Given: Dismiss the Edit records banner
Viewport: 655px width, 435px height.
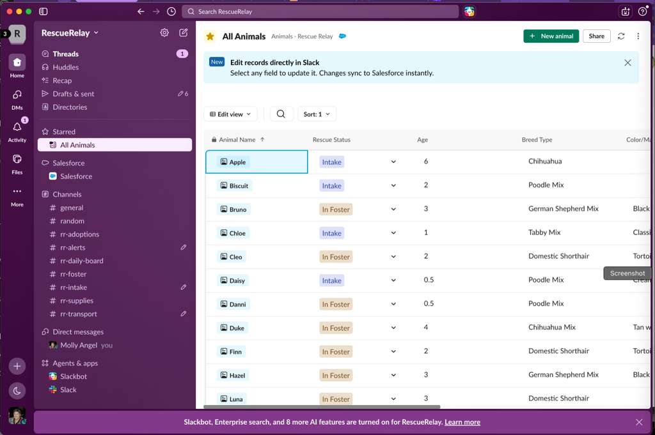Looking at the screenshot, I should (x=627, y=63).
